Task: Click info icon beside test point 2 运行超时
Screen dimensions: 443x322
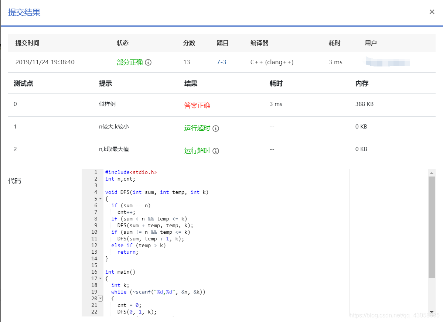Action: pyautogui.click(x=215, y=151)
